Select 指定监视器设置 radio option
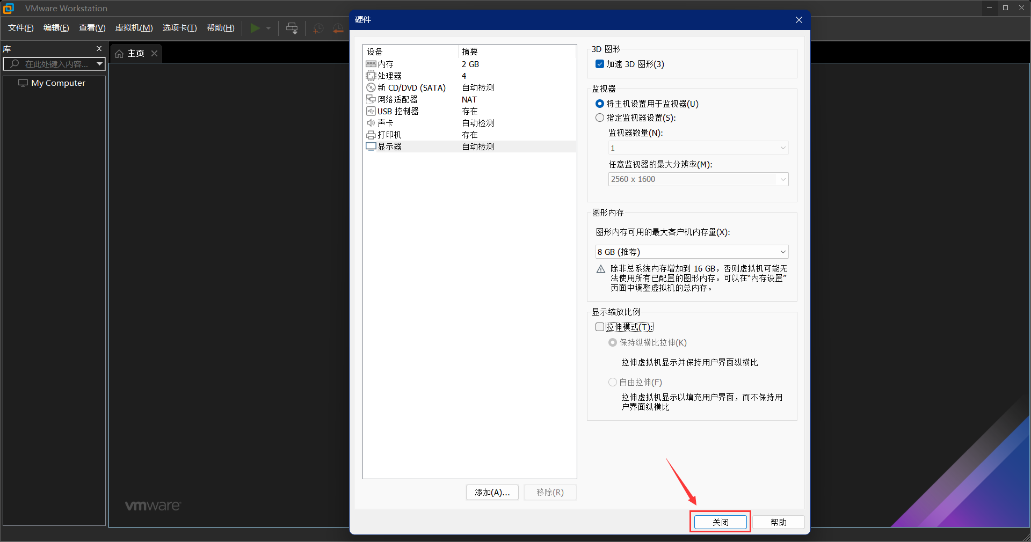This screenshot has width=1031, height=542. tap(600, 118)
